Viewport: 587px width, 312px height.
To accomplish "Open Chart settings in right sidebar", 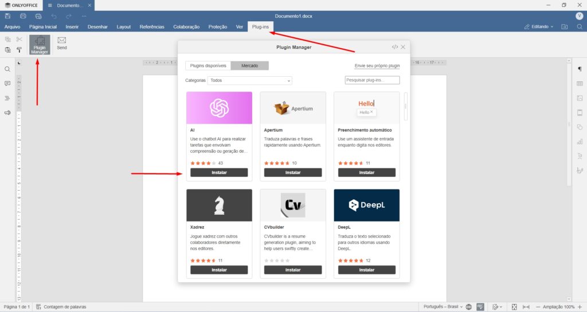I will click(x=580, y=141).
